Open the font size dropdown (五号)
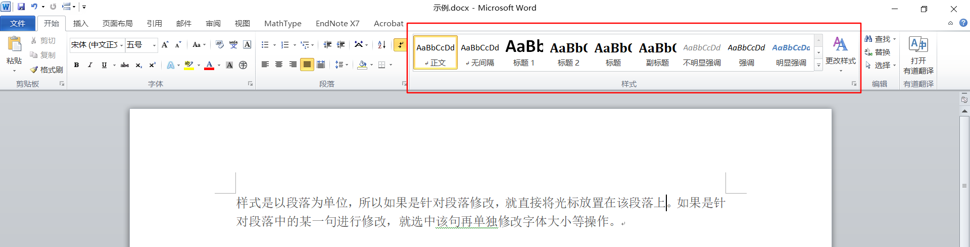The height and width of the screenshot is (247, 970). click(x=155, y=45)
